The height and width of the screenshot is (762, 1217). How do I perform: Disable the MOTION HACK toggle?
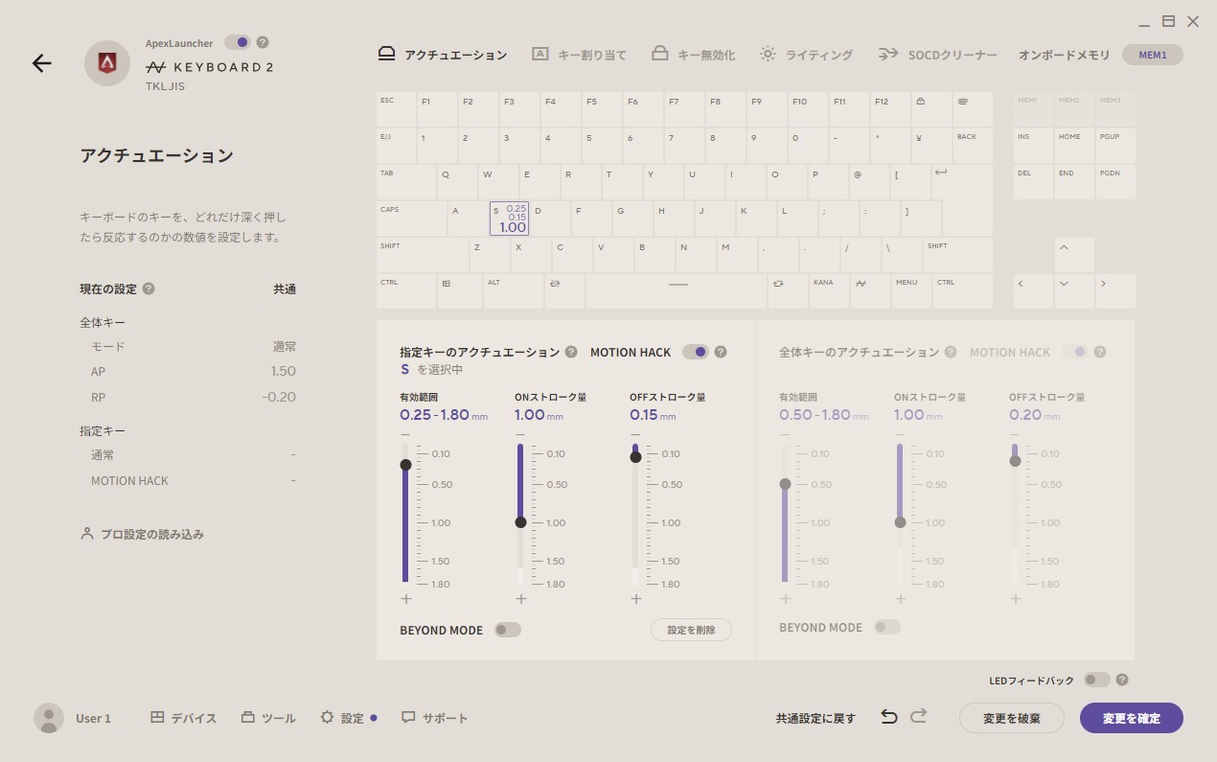(x=698, y=352)
